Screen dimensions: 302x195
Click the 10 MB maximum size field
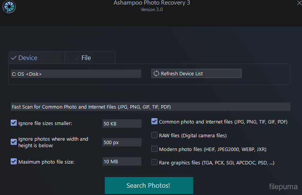(122, 161)
